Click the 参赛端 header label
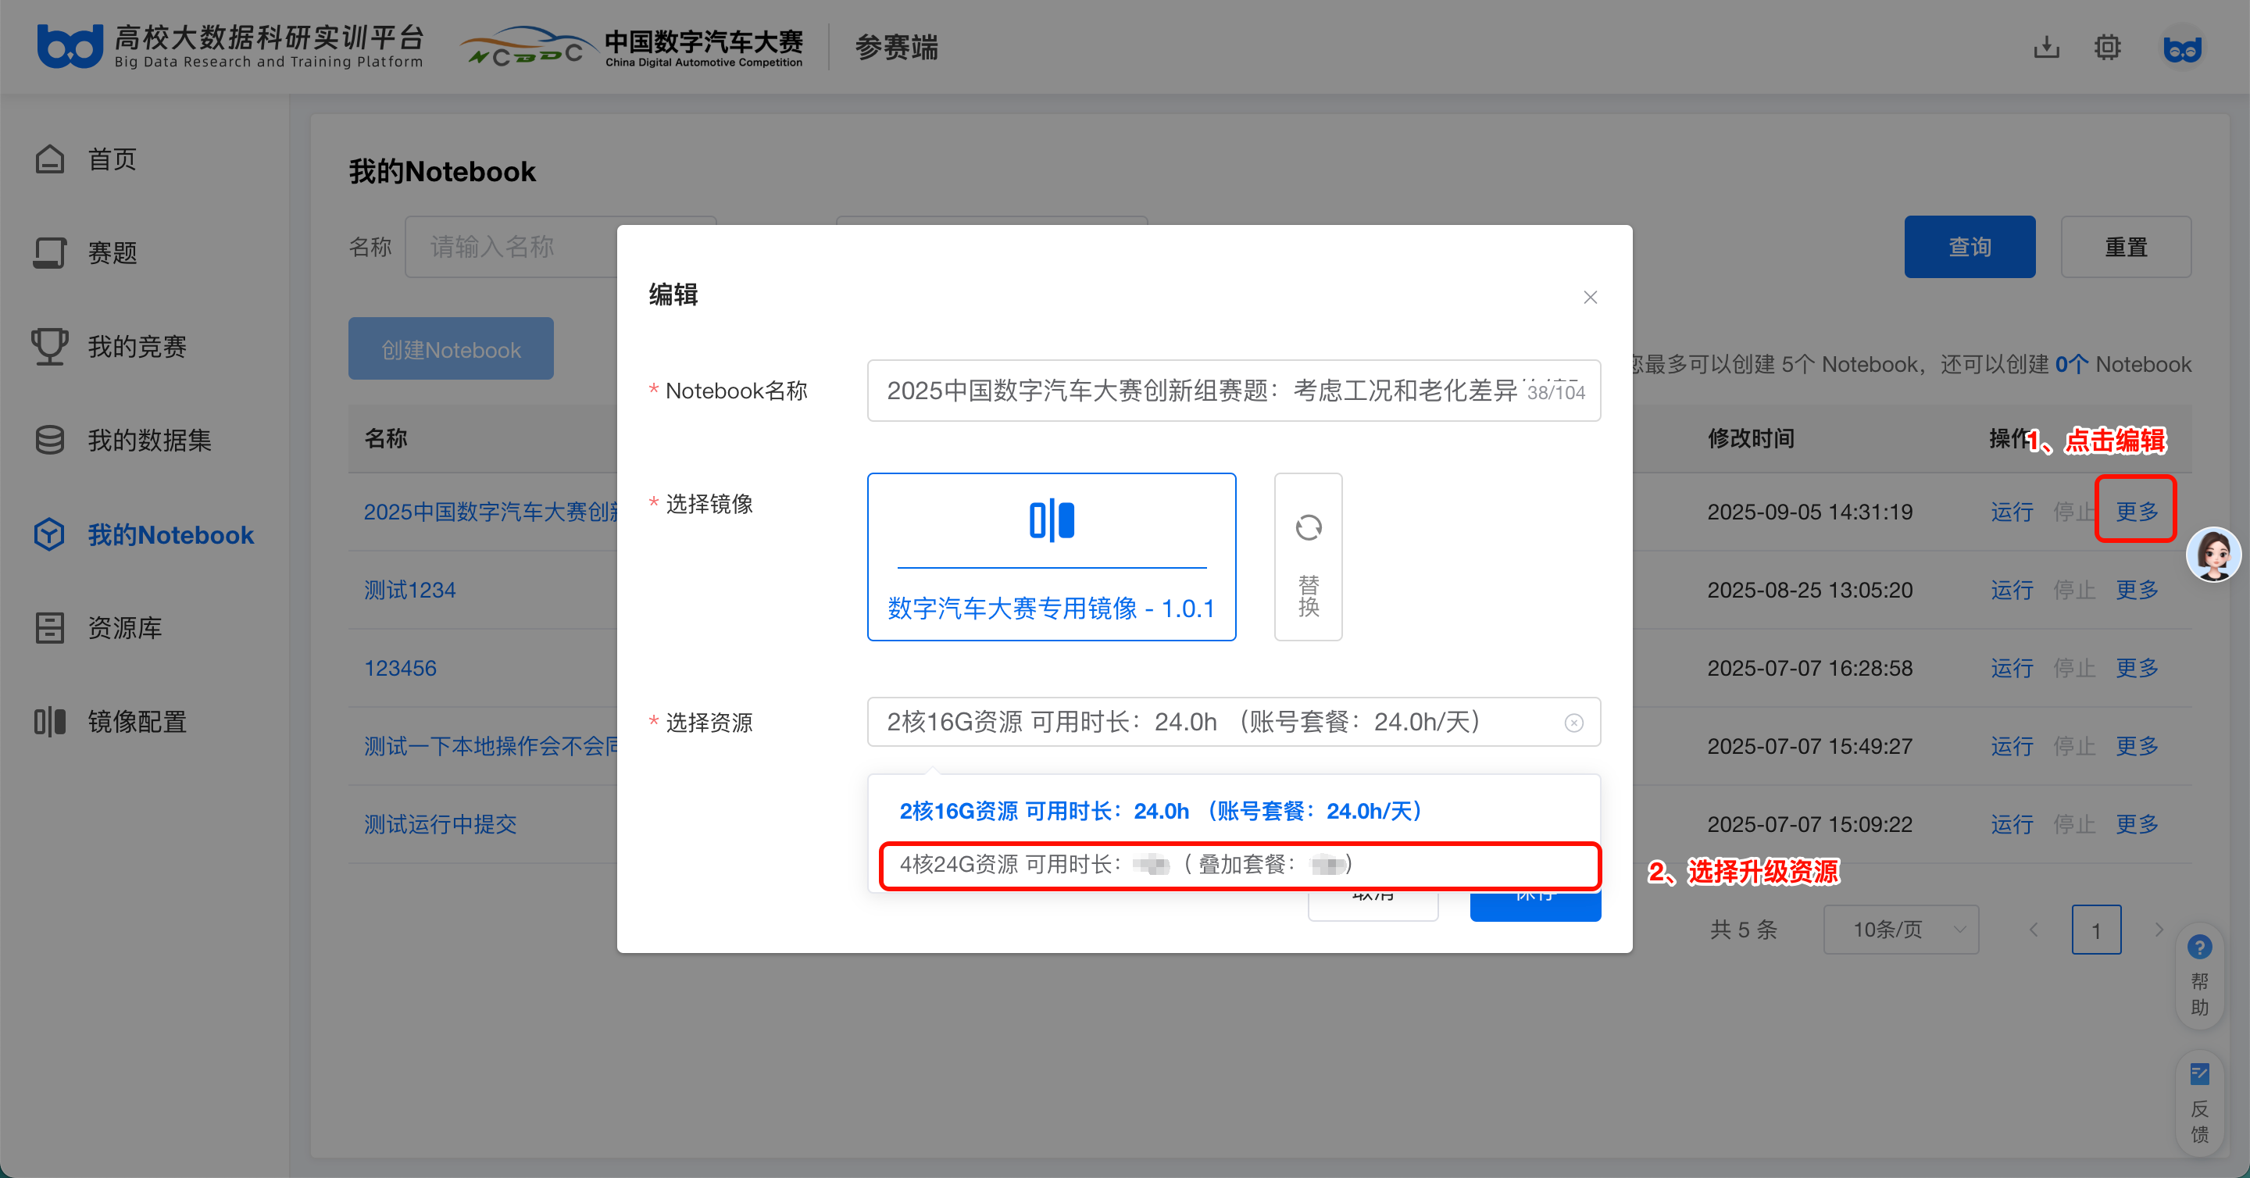 896,47
